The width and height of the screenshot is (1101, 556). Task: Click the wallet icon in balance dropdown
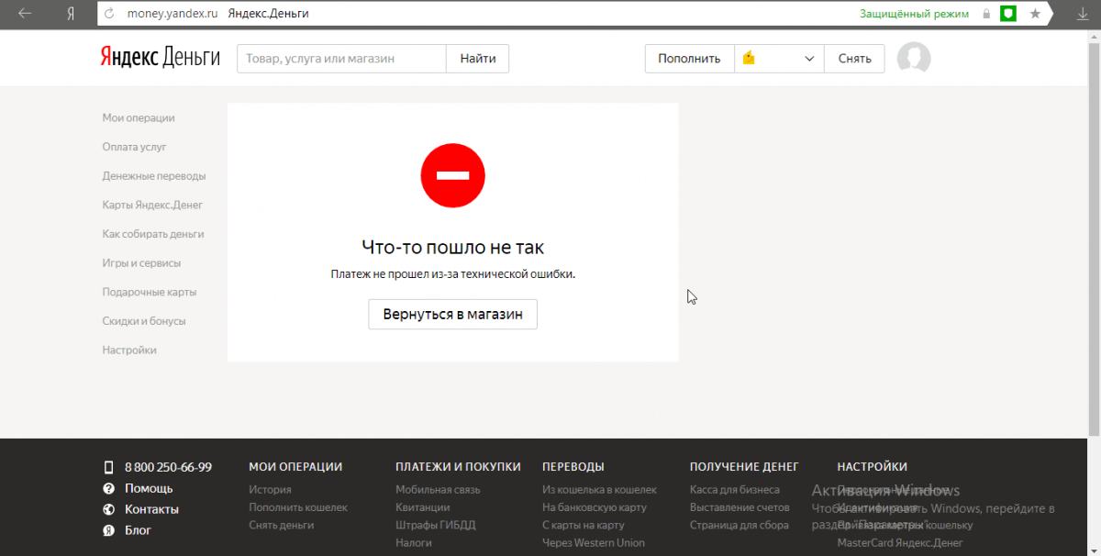coord(749,58)
